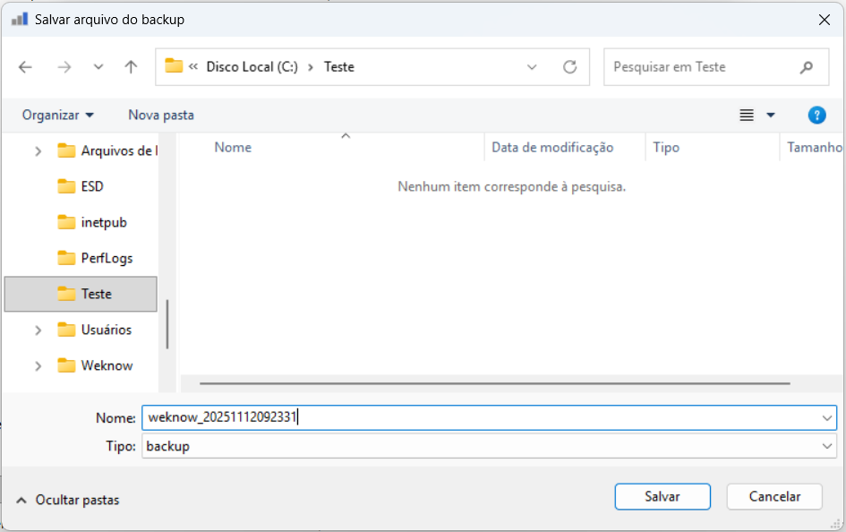Refresh the Teste folder view
This screenshot has width=846, height=532.
click(x=569, y=67)
